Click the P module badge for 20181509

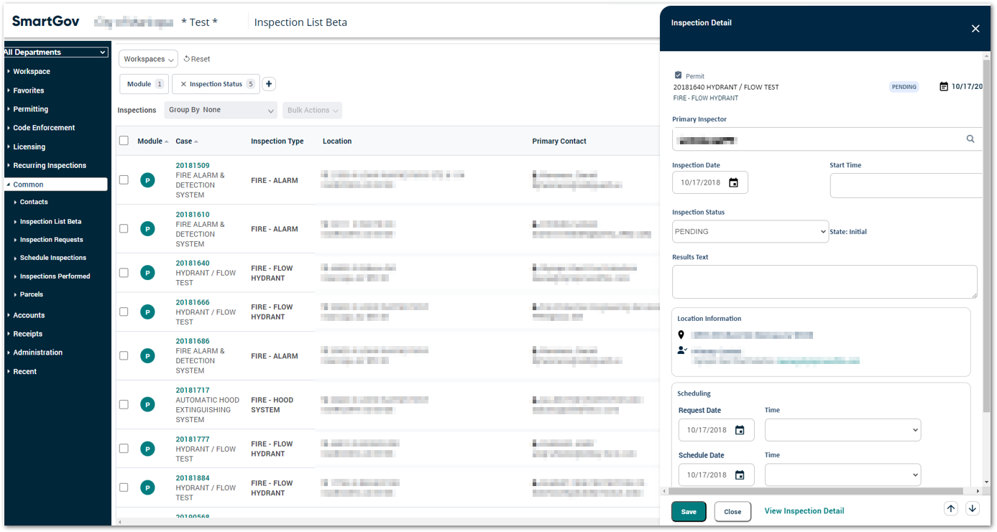click(x=147, y=180)
